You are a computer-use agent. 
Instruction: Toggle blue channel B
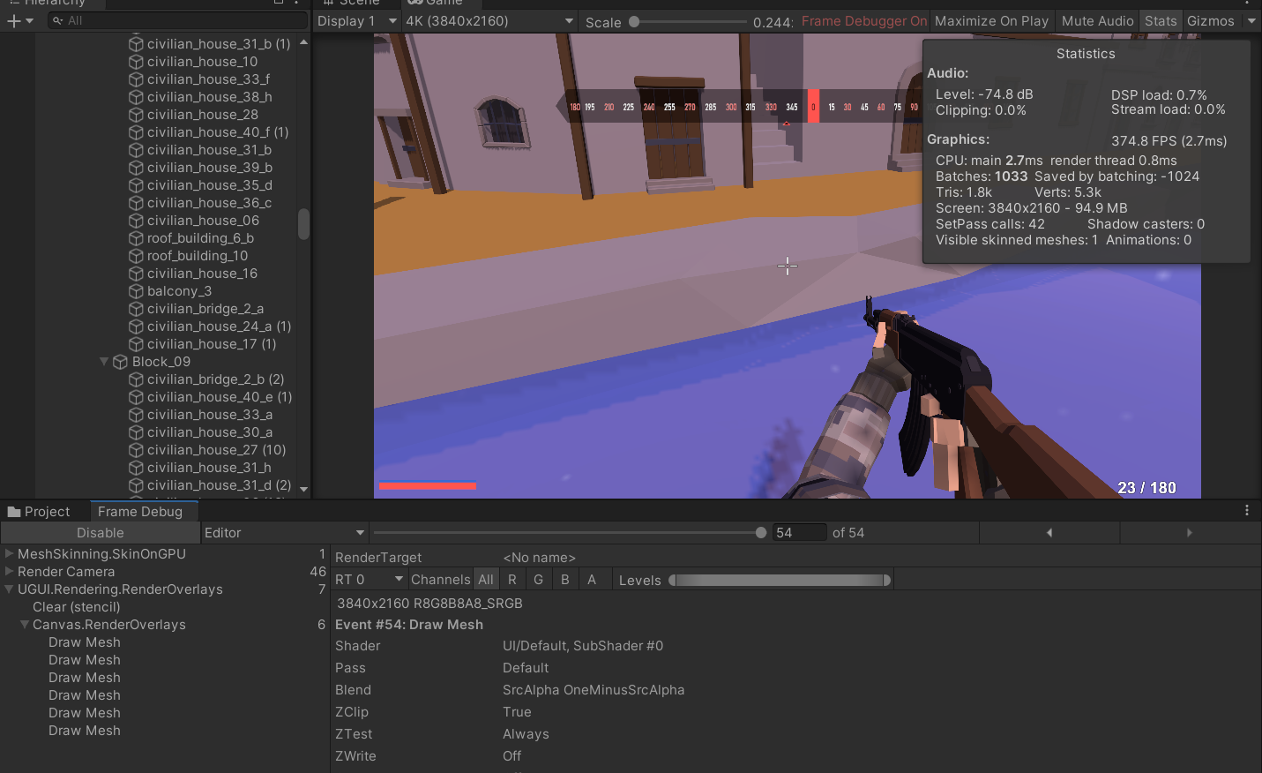click(x=565, y=580)
